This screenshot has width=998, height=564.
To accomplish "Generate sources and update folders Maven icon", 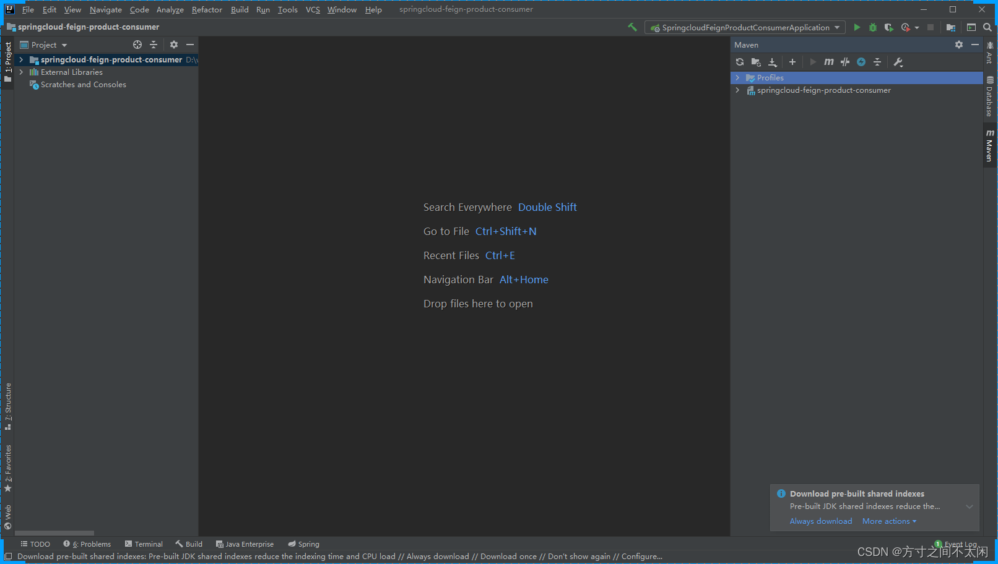I will (x=756, y=62).
